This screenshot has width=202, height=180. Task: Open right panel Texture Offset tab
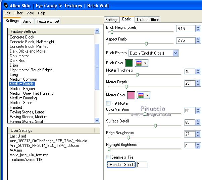148,20
